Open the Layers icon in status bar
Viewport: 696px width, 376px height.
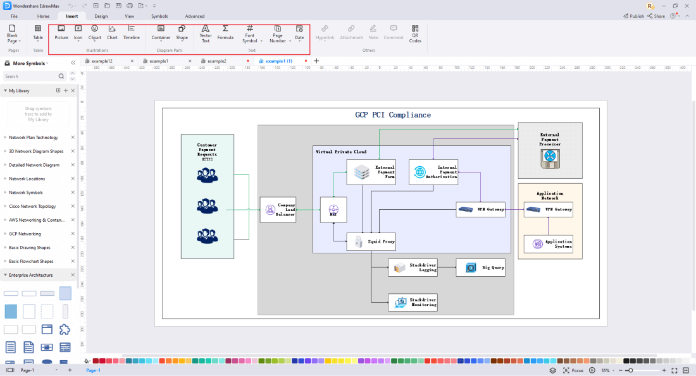552,370
